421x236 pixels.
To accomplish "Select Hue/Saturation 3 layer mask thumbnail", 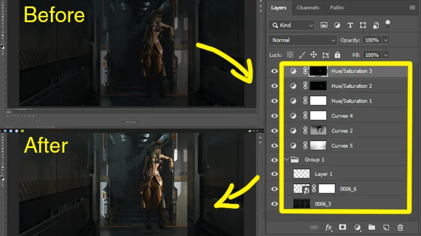I will [318, 71].
